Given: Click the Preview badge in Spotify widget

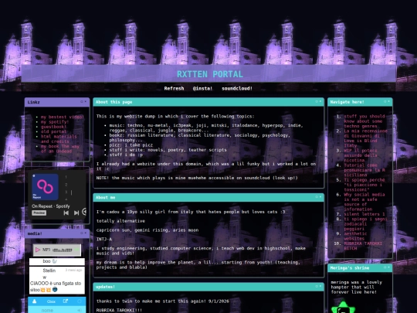Looking at the screenshot, I should (x=39, y=213).
